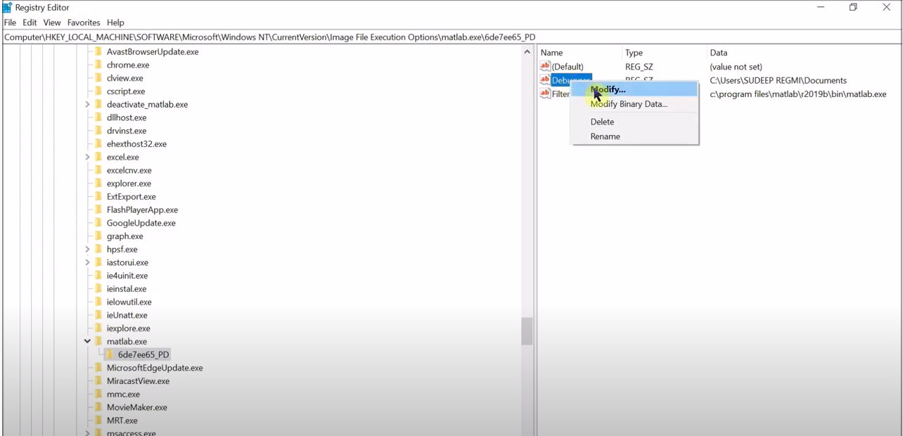Click the 'C:\Users\SUDEEP REGMI\Documents' data cell
The height and width of the screenshot is (436, 903).
[x=779, y=80]
